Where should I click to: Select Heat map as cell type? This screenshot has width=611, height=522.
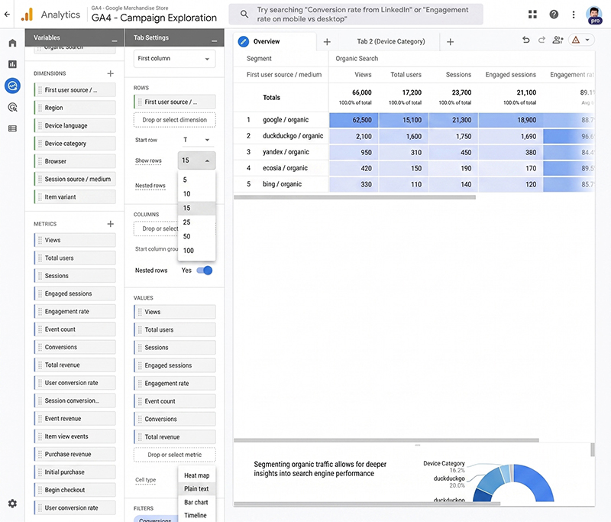196,474
